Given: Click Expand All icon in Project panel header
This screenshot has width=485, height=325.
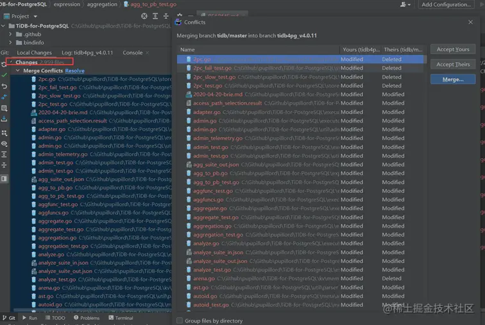Looking at the screenshot, I should click(155, 16).
